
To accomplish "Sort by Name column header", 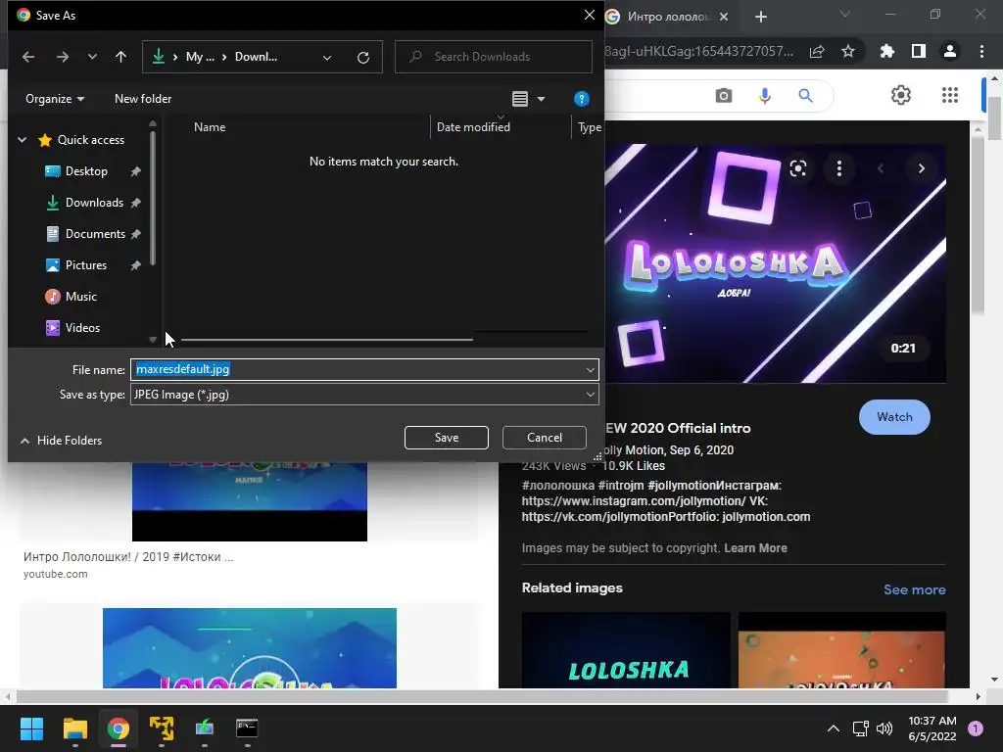I will (210, 126).
